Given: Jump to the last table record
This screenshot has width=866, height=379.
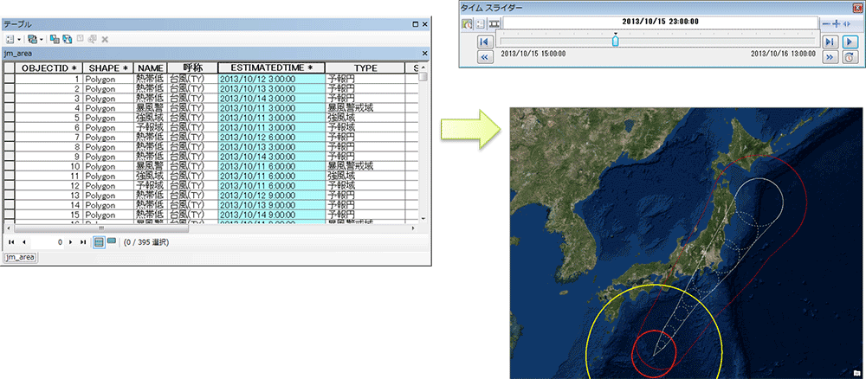Looking at the screenshot, I should (83, 242).
